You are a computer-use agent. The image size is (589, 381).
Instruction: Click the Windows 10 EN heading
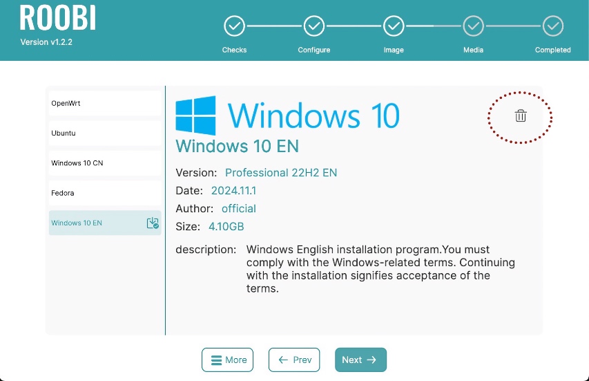click(237, 146)
